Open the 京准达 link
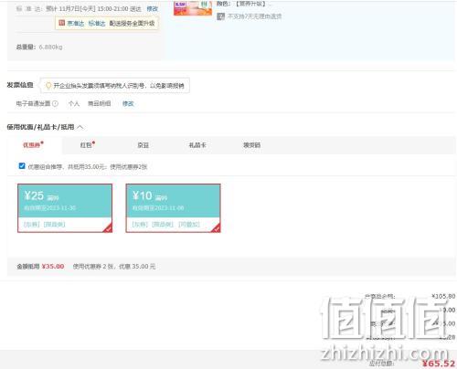The image size is (457, 369). pyautogui.click(x=75, y=23)
